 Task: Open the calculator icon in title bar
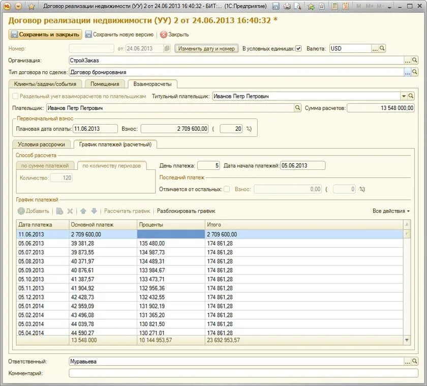[x=334, y=6]
